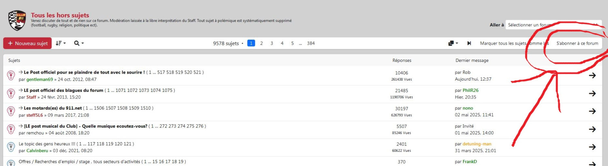Click the pinned topic icon of blagues post

[11, 94]
